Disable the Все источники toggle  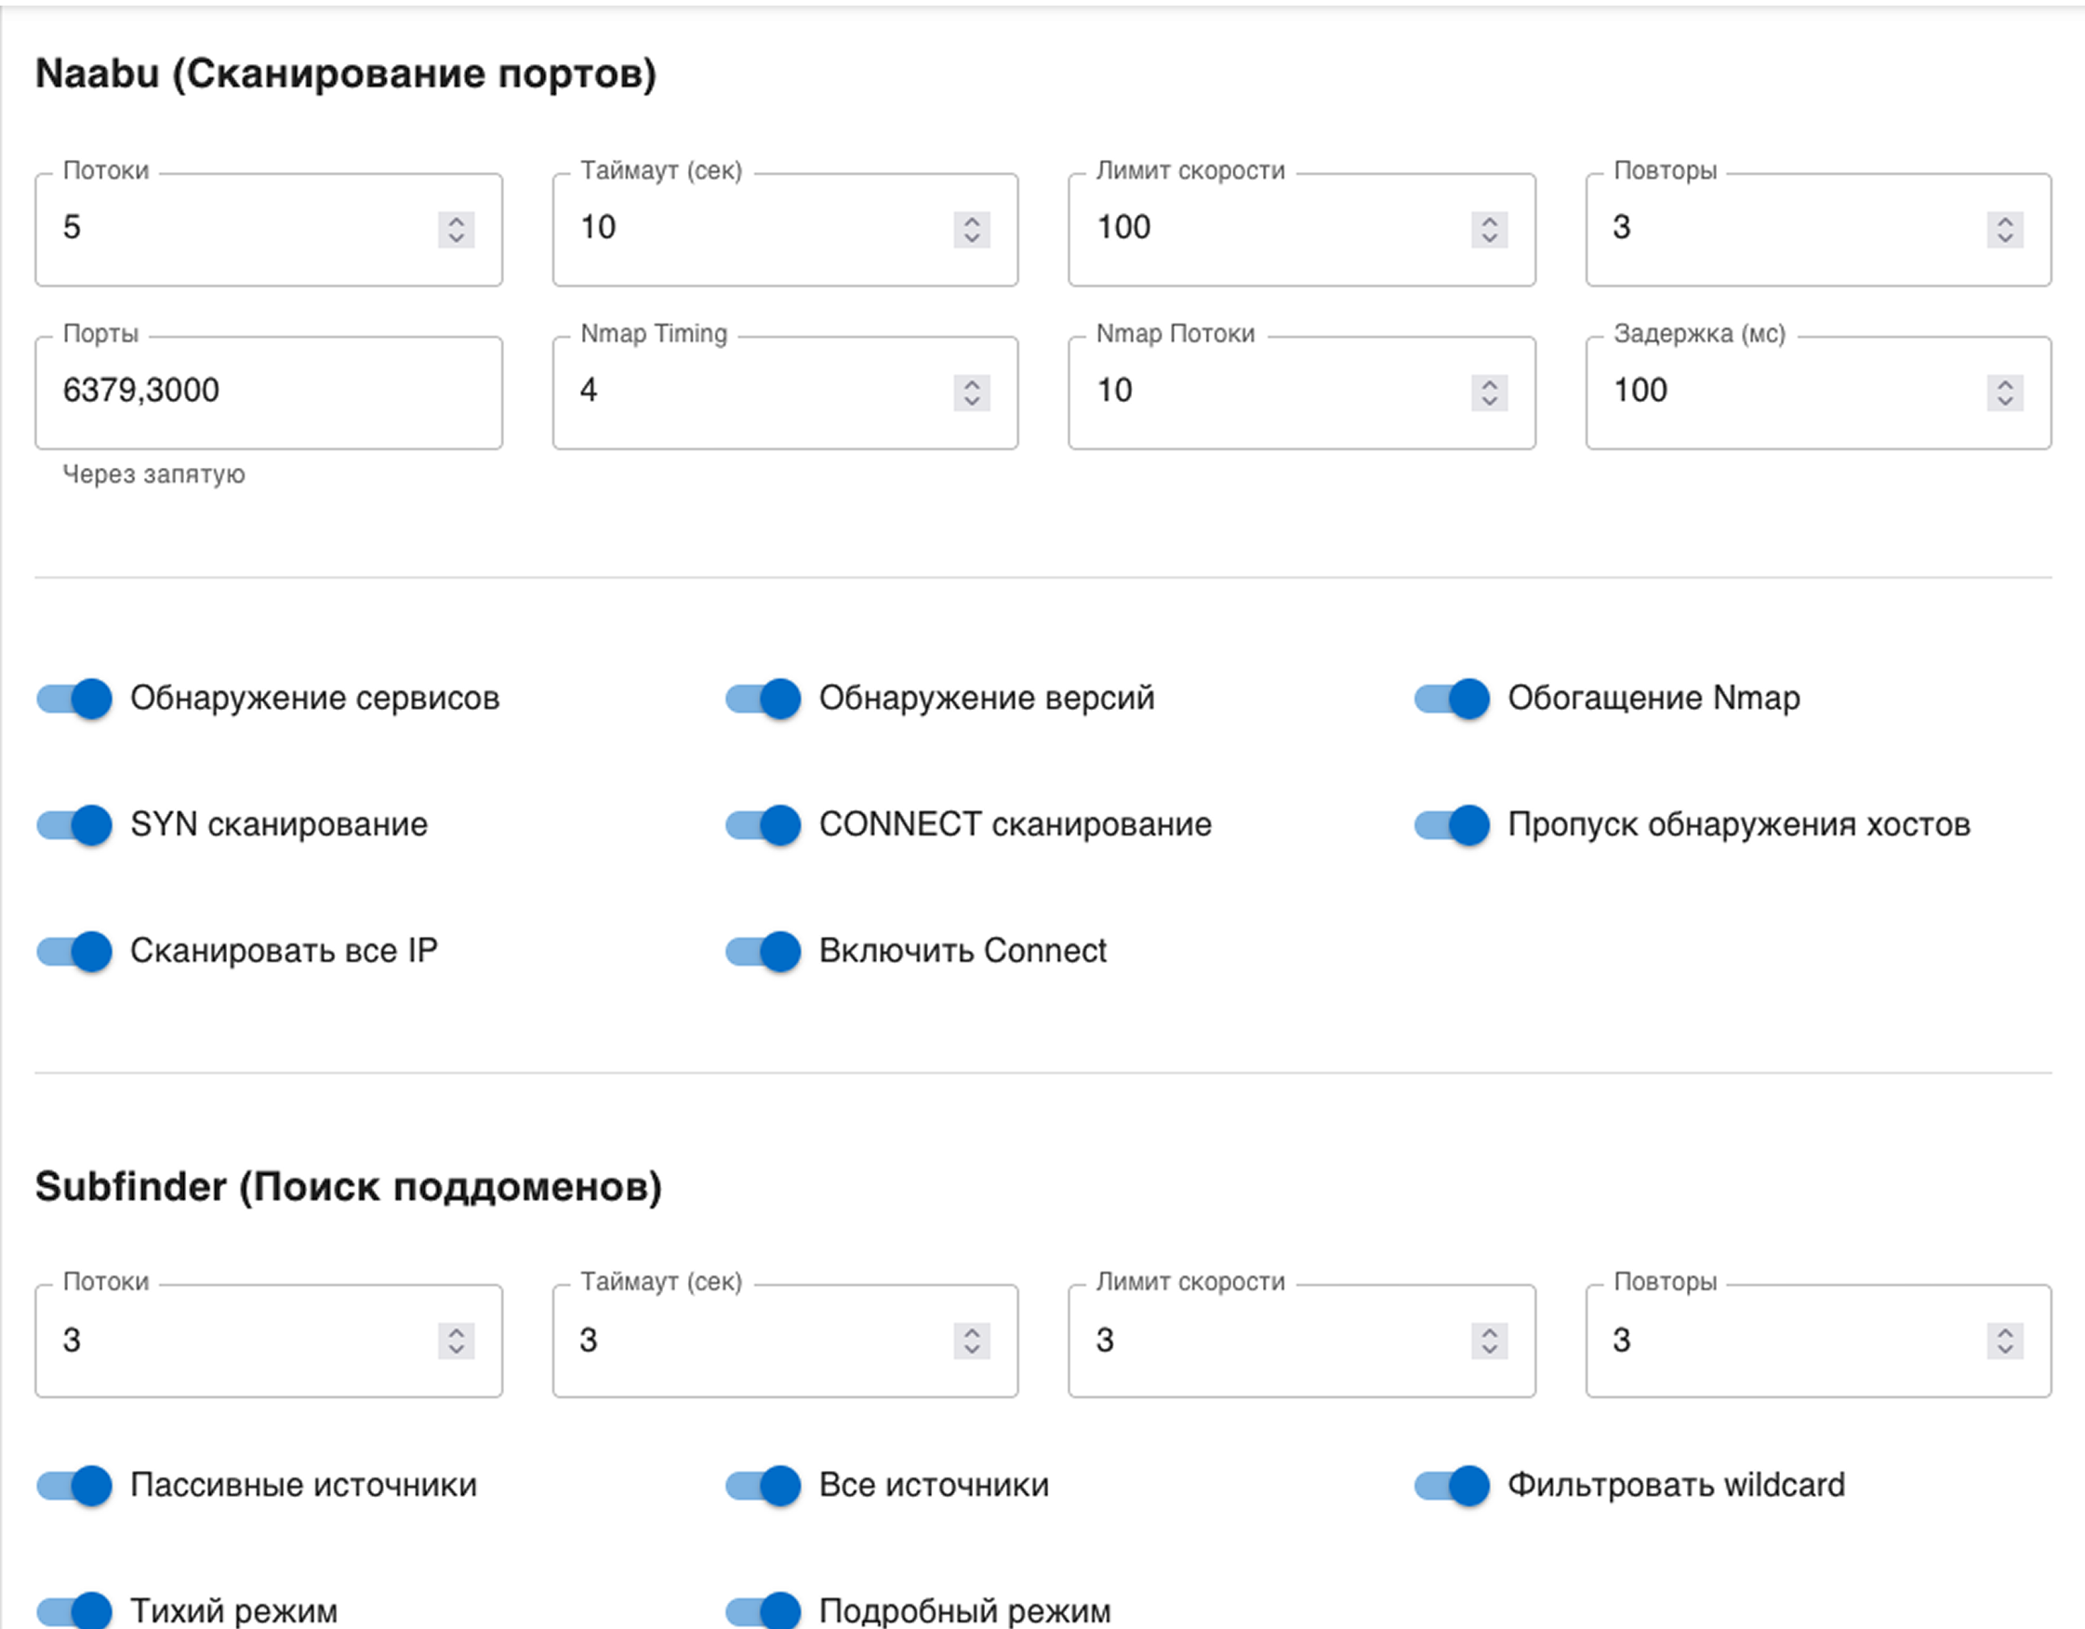pyautogui.click(x=763, y=1486)
